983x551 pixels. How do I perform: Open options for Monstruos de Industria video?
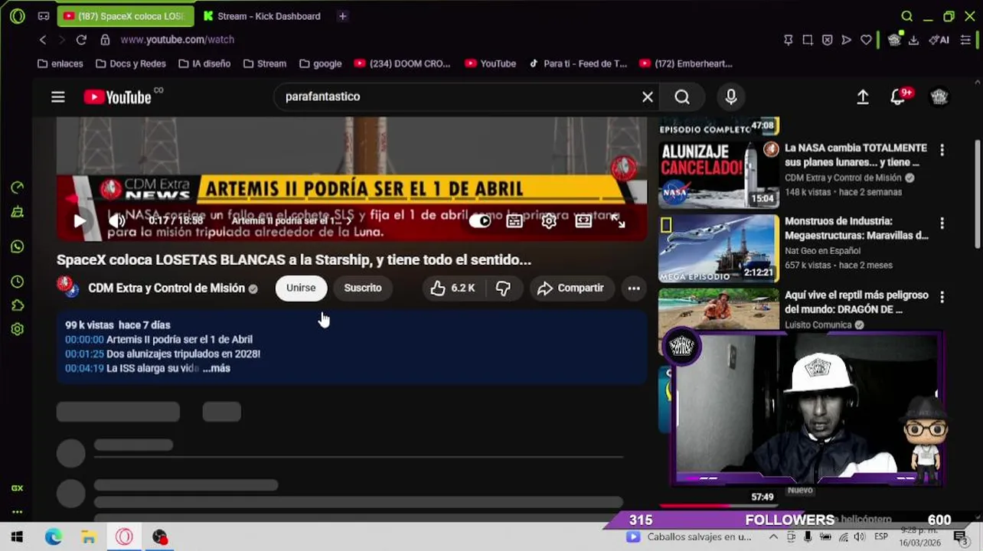click(942, 223)
